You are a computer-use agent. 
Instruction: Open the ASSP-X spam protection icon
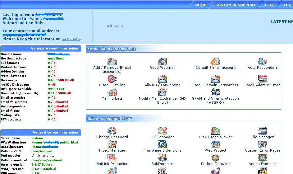point(215,92)
